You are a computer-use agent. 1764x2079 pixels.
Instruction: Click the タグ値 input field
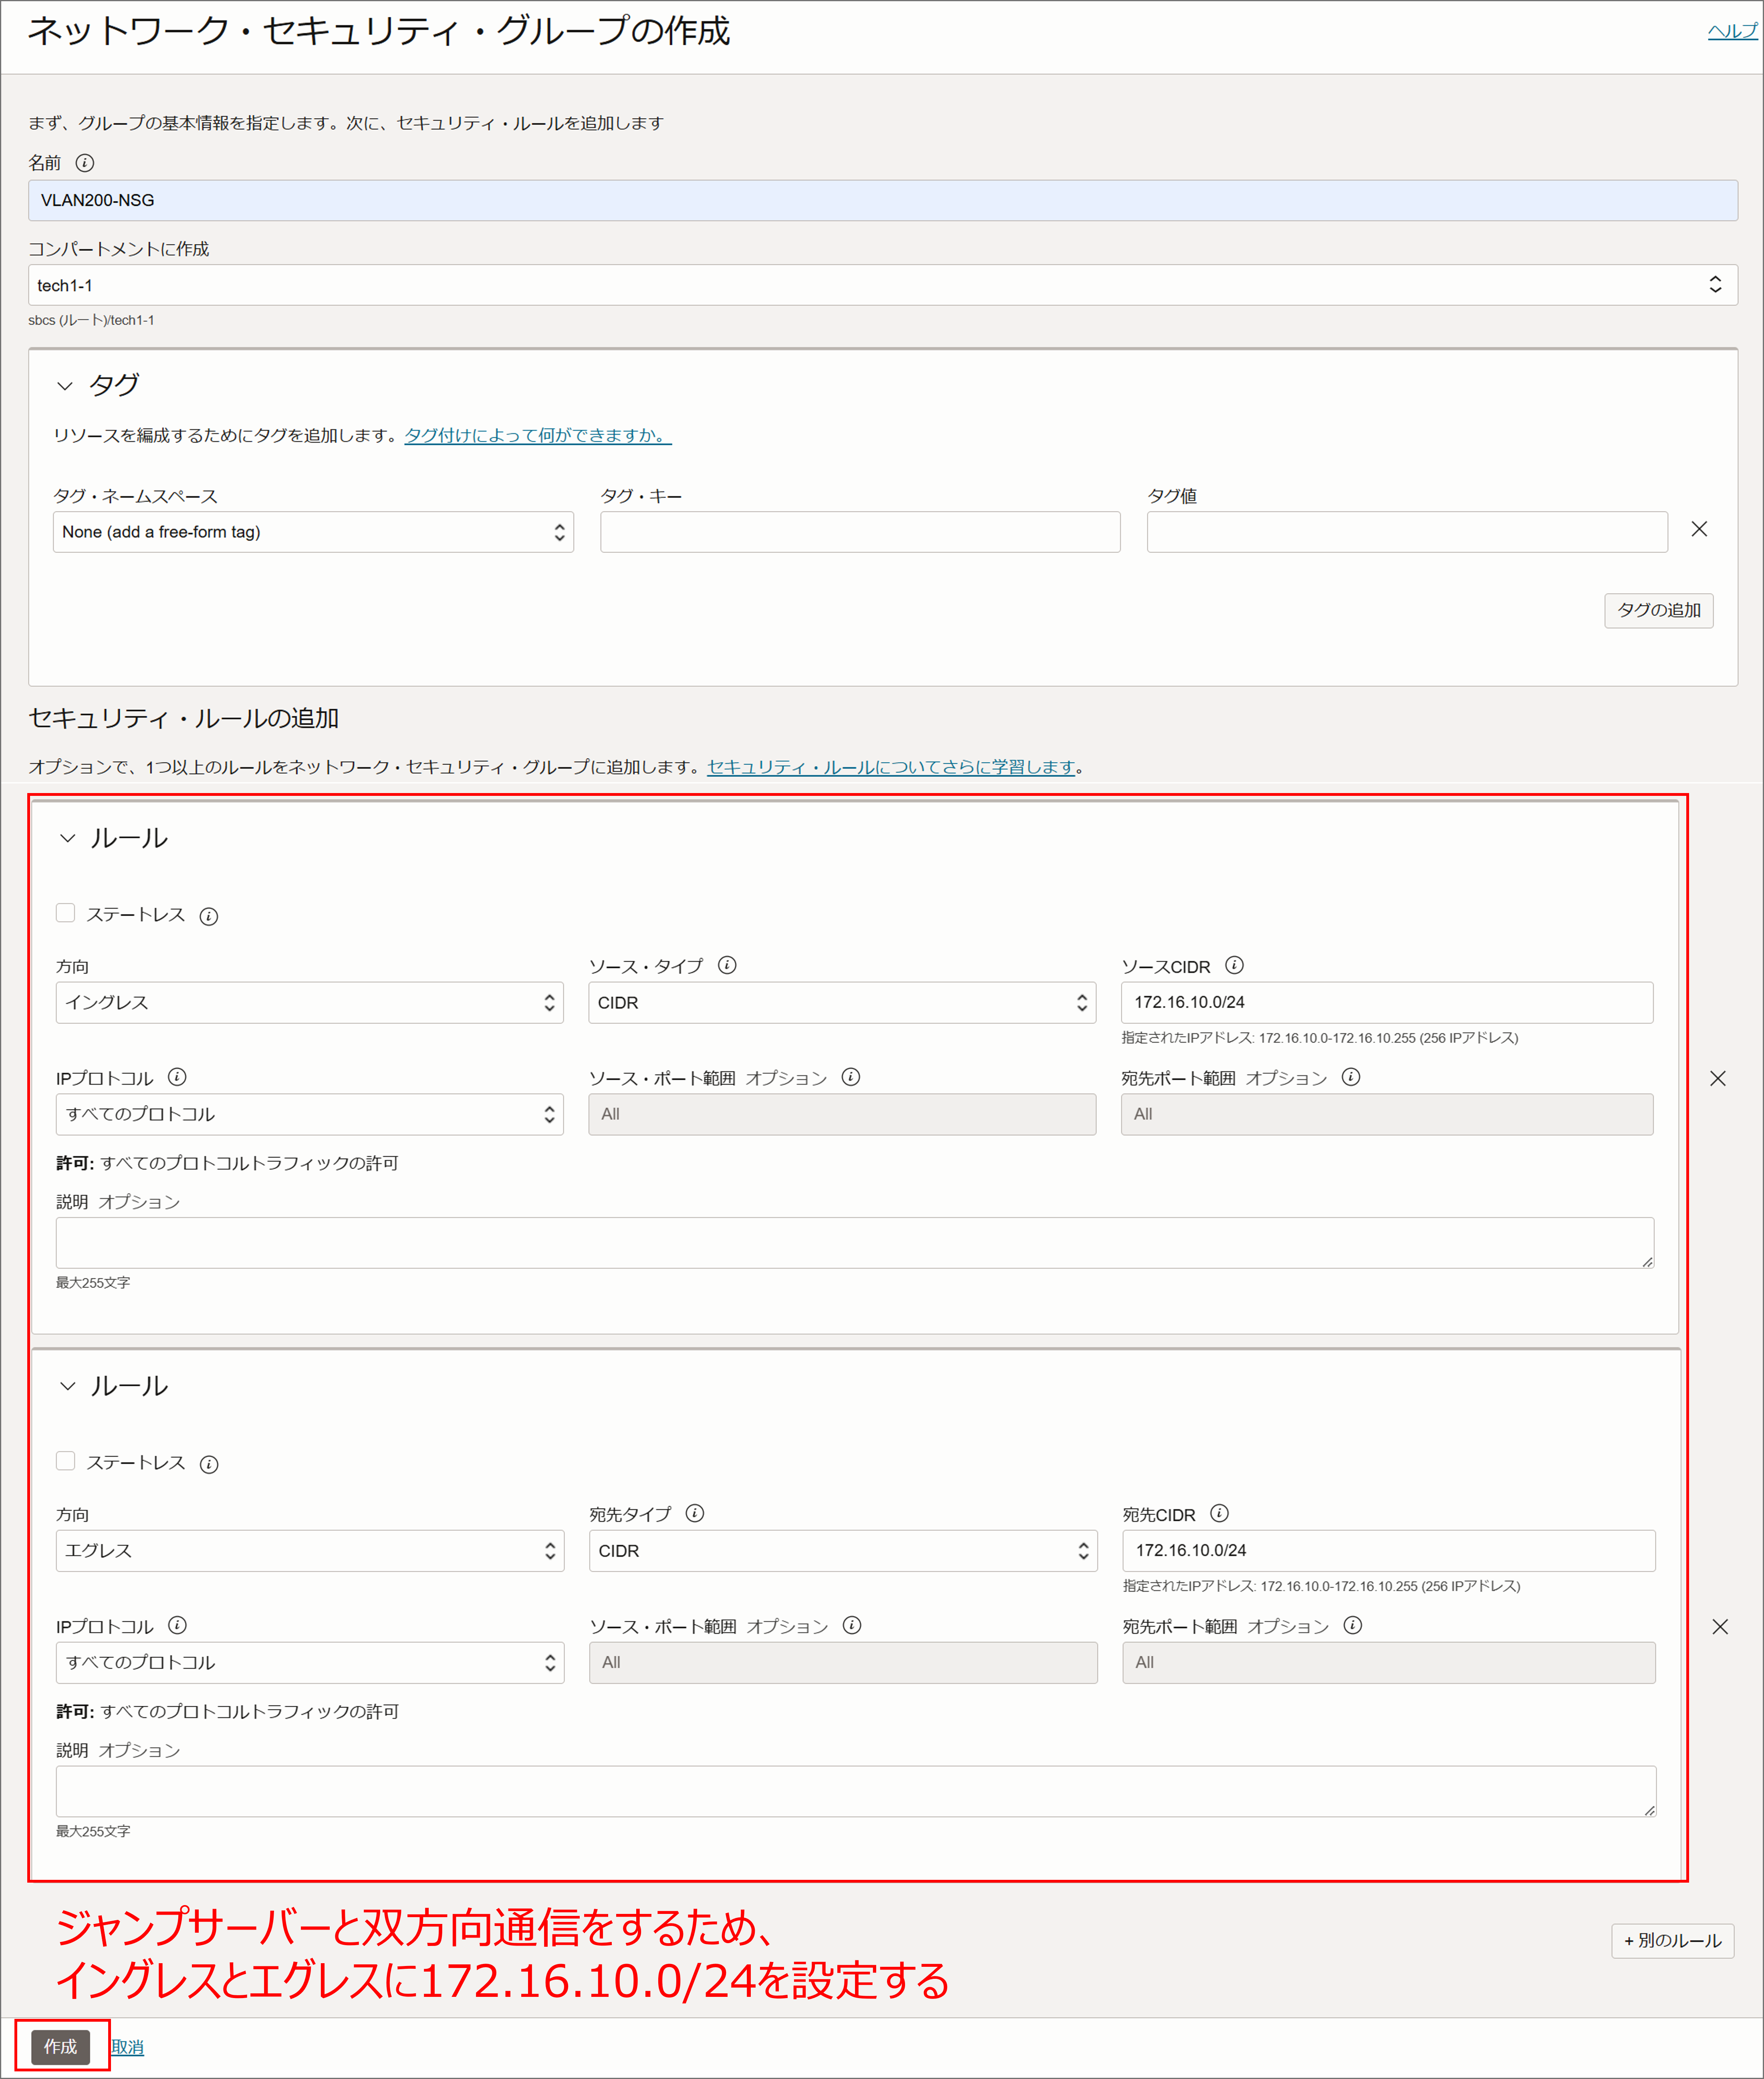click(x=1407, y=532)
